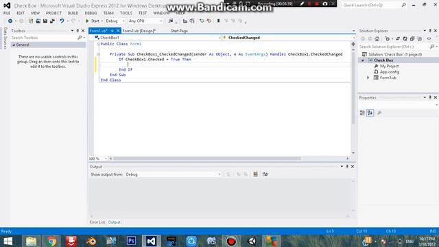Click the Save toolbar icon
Screen dimensions: 439x247
[45, 21]
